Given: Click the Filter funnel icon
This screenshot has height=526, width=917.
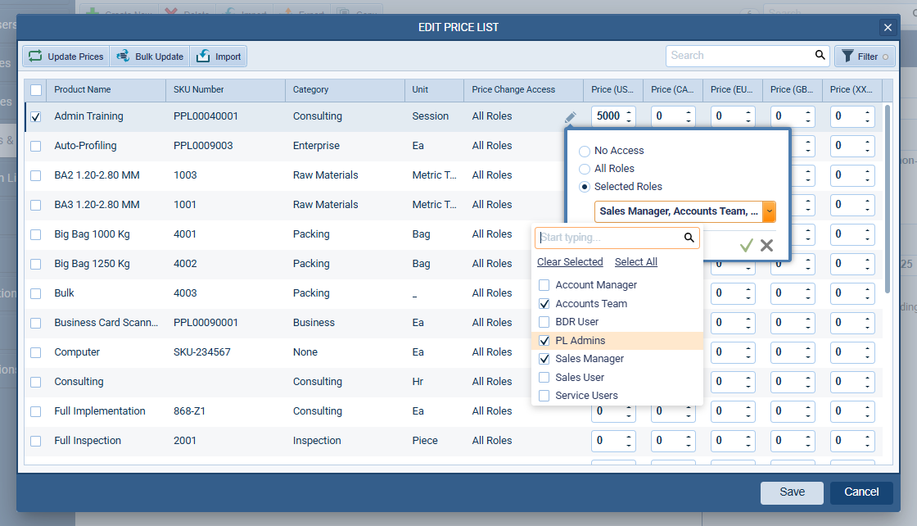Looking at the screenshot, I should pyautogui.click(x=847, y=57).
